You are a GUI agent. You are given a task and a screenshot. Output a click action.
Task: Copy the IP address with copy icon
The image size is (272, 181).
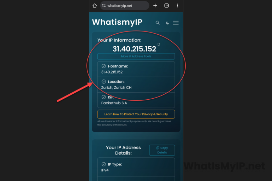coord(158,45)
